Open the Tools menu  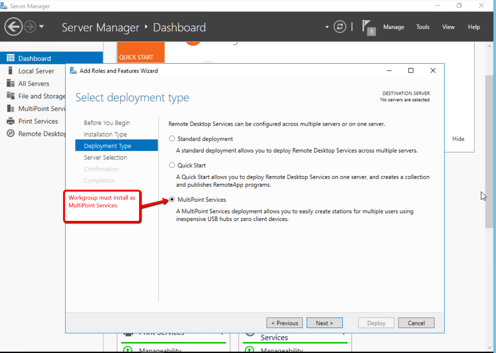click(x=423, y=27)
